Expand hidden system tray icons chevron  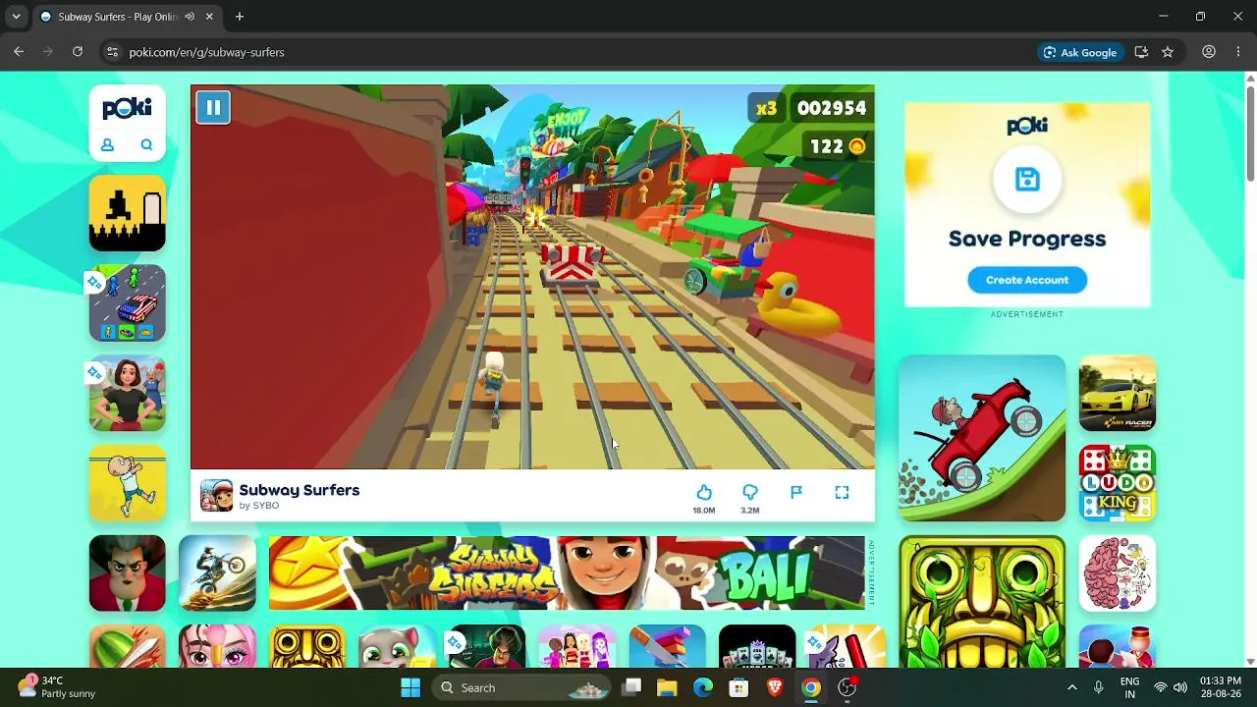[1072, 687]
